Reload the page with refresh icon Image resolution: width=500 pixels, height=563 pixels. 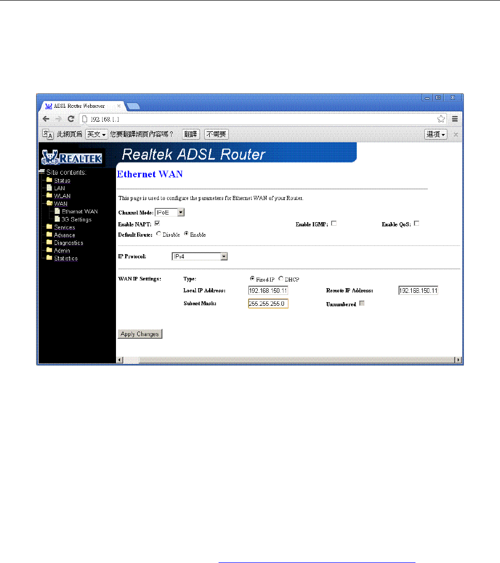pos(71,119)
